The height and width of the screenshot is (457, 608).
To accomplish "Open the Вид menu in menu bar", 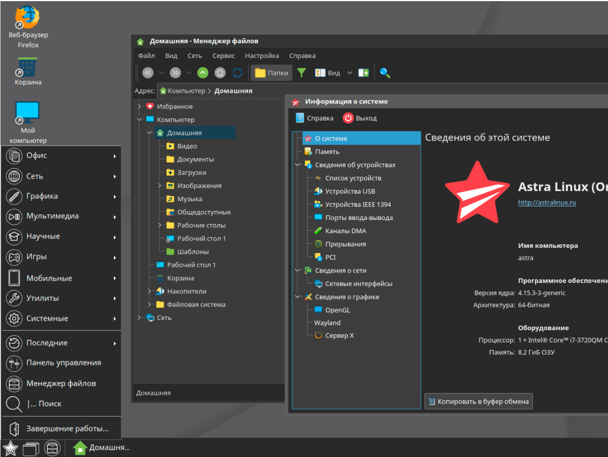I will (171, 56).
